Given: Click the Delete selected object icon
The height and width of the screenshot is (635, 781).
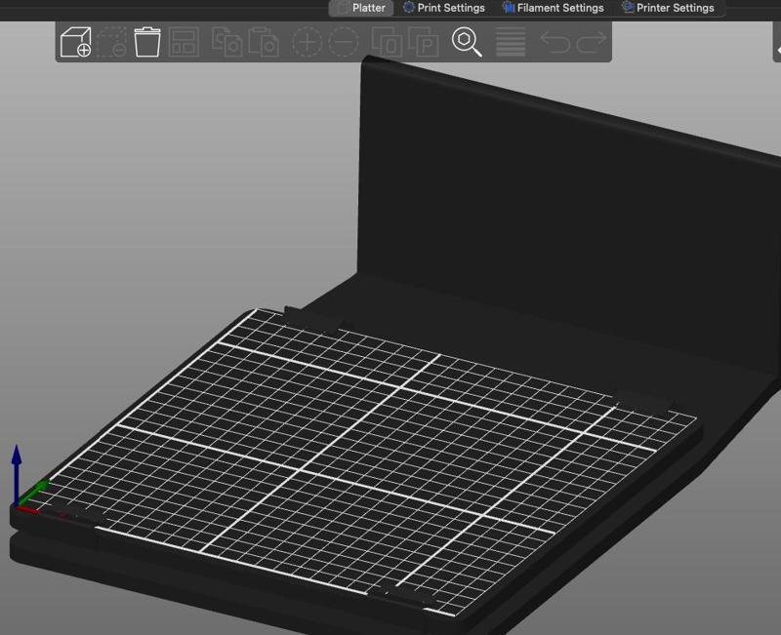Looking at the screenshot, I should click(112, 42).
